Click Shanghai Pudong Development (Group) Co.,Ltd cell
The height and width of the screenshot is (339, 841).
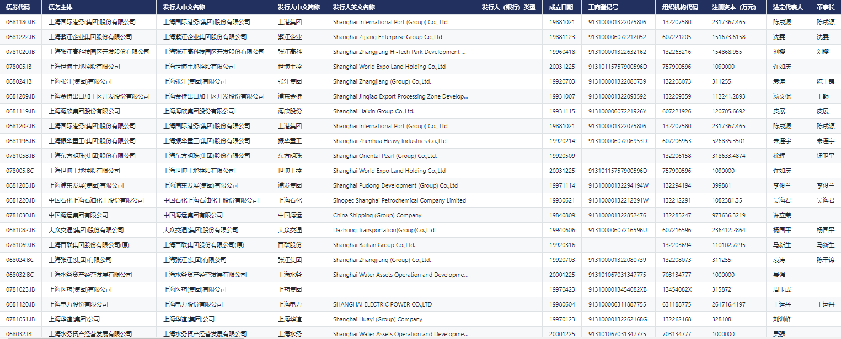pyautogui.click(x=400, y=185)
